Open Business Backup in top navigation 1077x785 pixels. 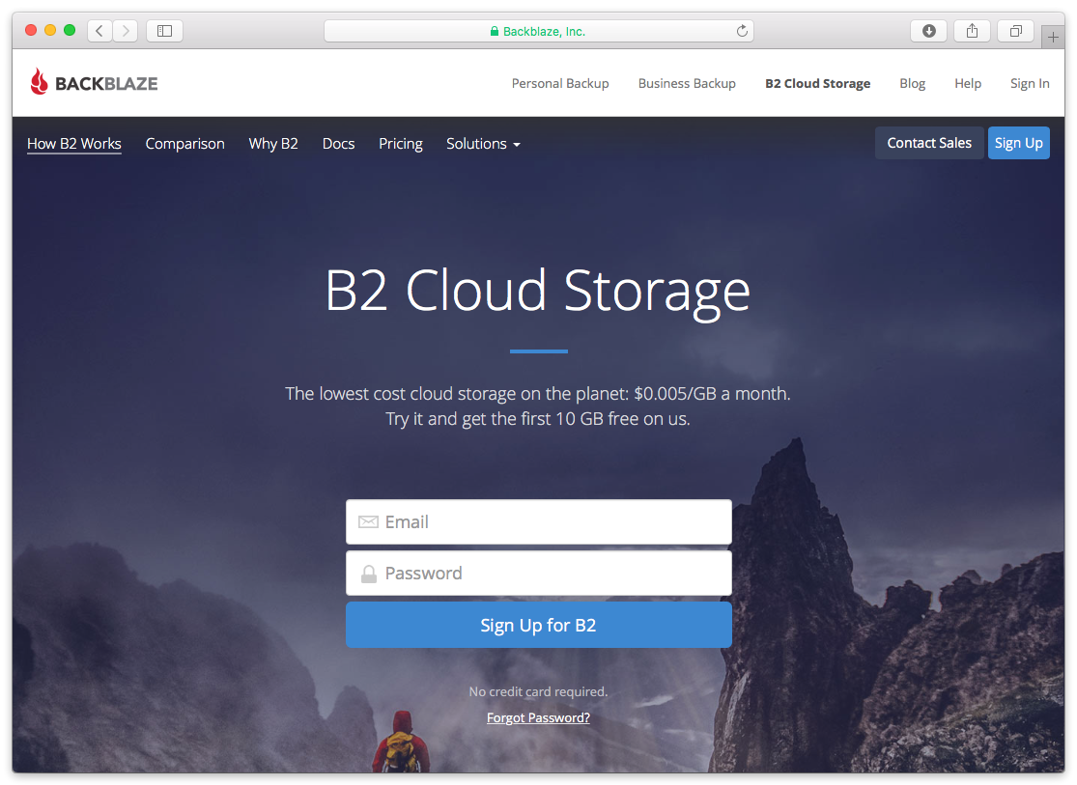[686, 83]
